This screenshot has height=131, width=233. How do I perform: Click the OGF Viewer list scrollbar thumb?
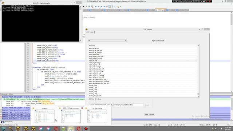198,94
